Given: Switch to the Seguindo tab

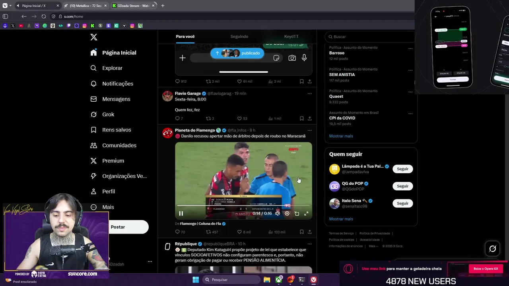Looking at the screenshot, I should 239,37.
